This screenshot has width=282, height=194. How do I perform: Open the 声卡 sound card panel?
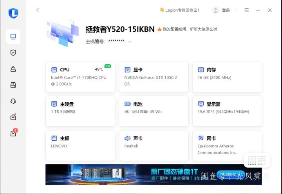pos(154,145)
